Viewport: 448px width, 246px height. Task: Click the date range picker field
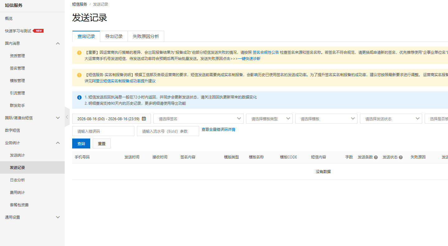point(111,119)
